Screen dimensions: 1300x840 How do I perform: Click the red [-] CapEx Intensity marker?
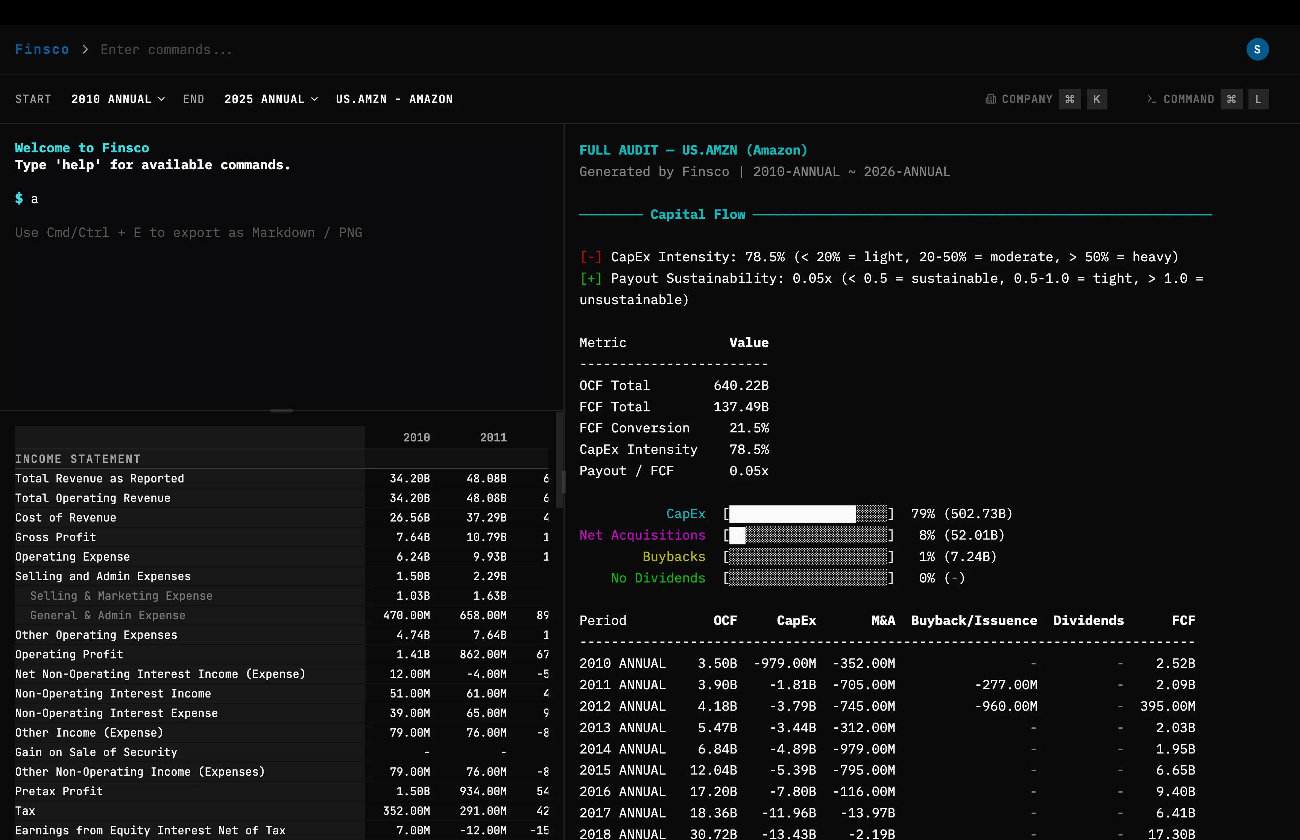[591, 257]
